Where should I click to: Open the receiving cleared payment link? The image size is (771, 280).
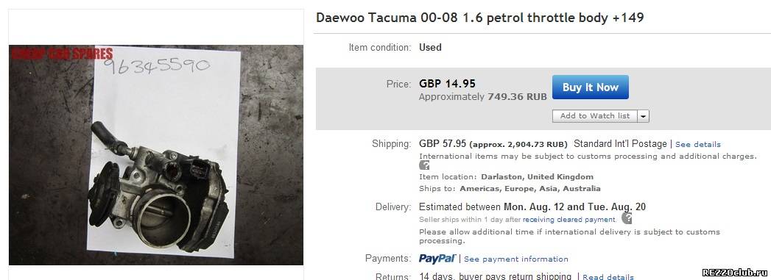(569, 220)
